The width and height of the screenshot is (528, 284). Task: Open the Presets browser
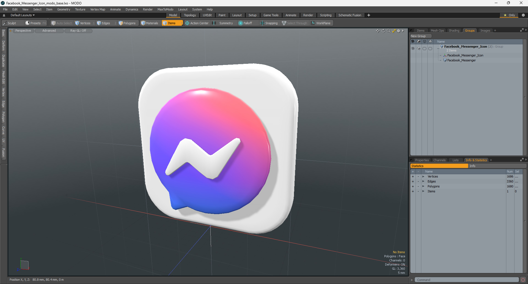[35, 23]
